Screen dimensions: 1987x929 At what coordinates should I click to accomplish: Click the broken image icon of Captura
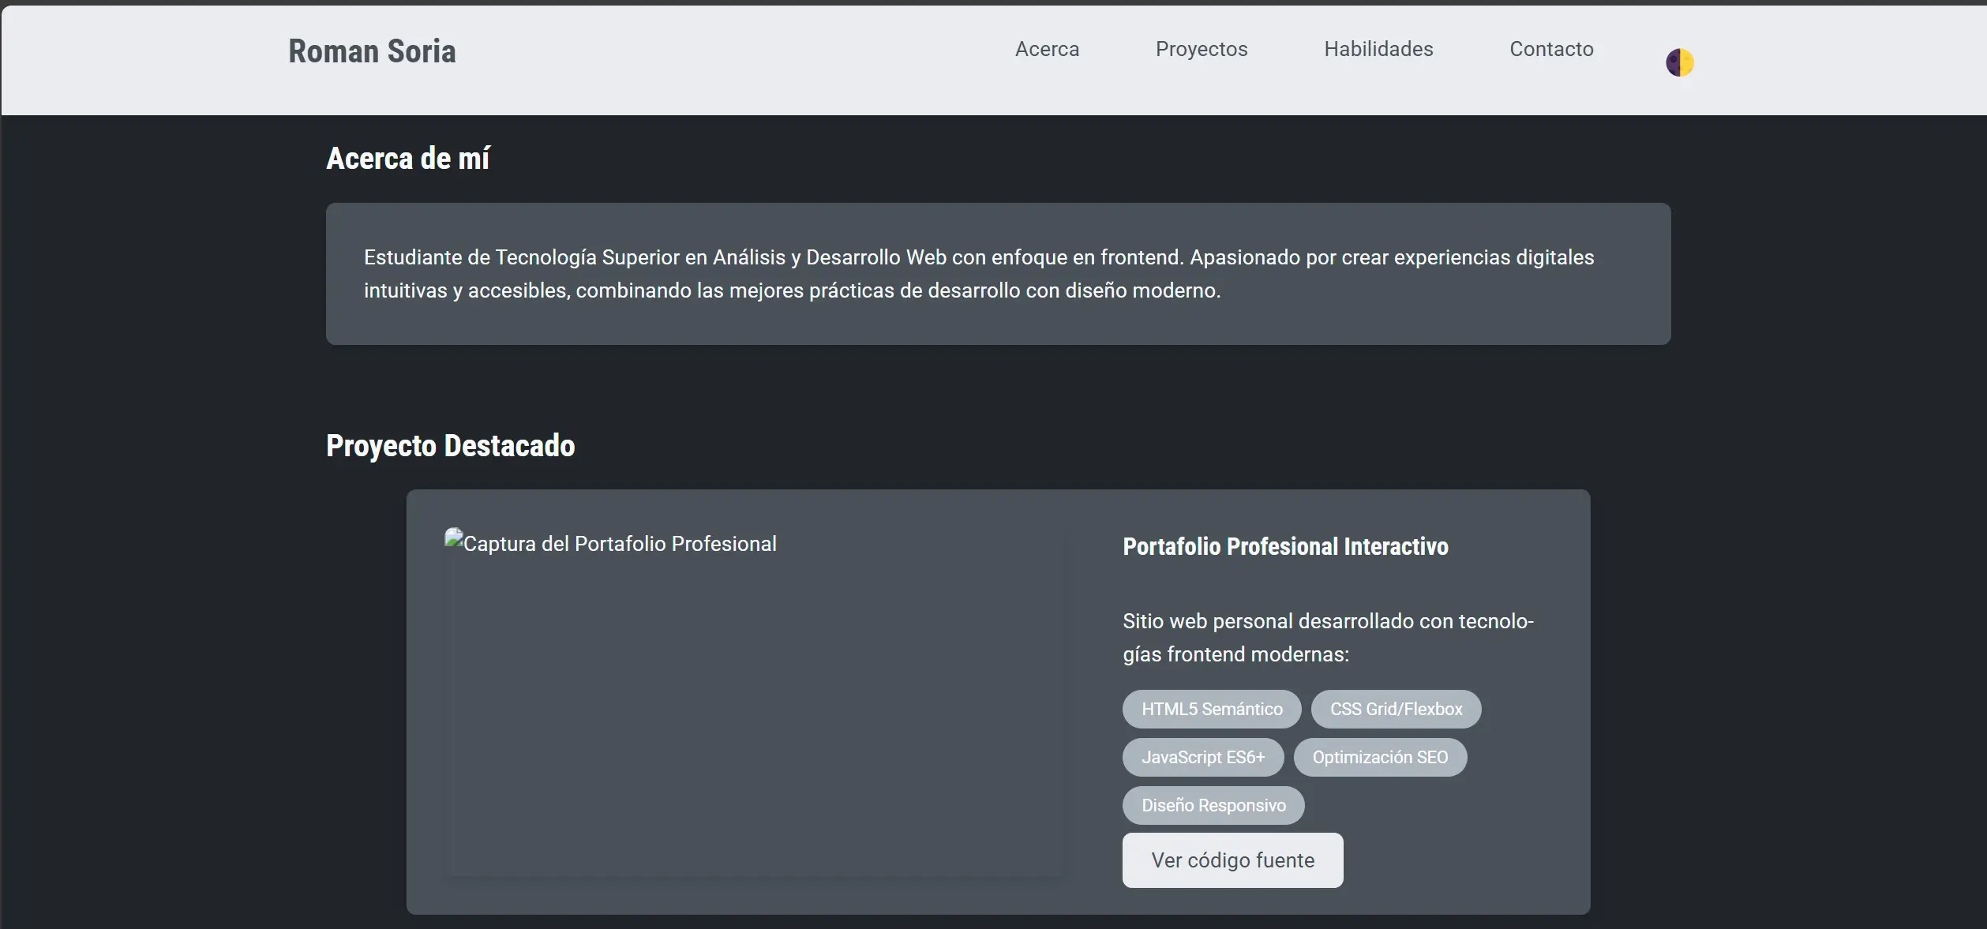(x=453, y=539)
